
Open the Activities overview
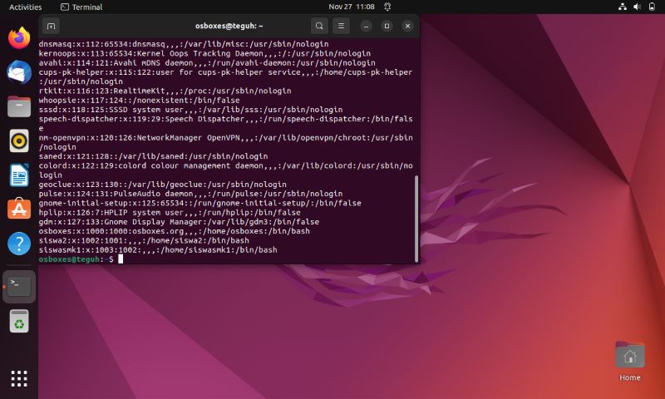[26, 7]
